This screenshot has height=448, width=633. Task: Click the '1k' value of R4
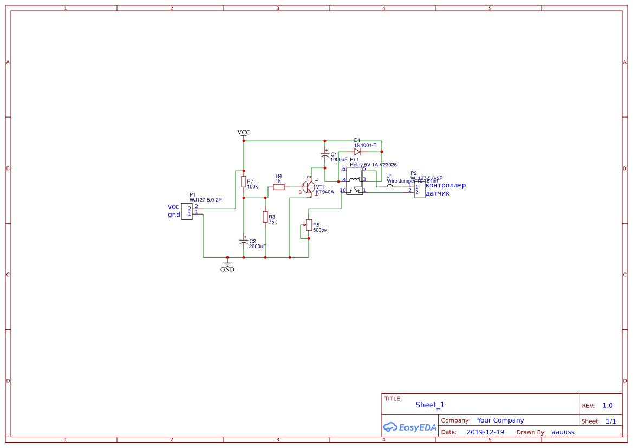coord(278,181)
